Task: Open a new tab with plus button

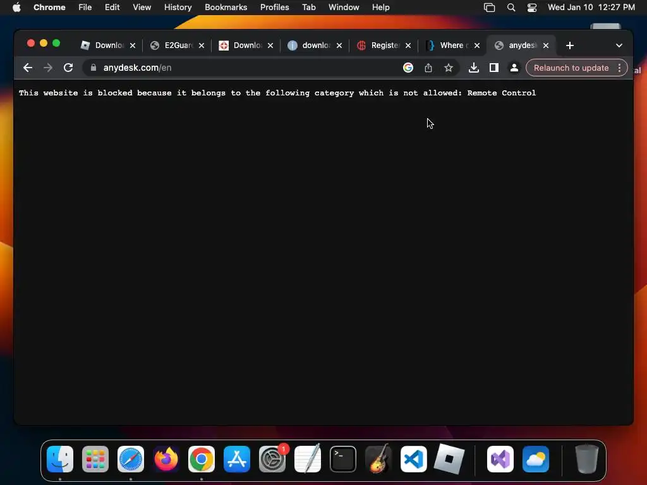Action: click(x=570, y=45)
